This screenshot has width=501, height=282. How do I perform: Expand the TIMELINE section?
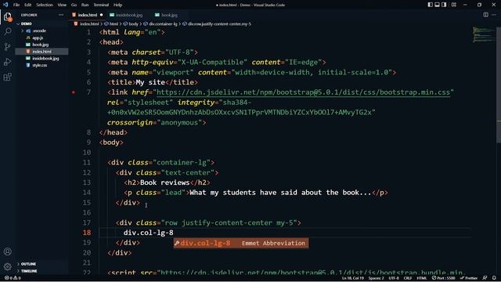coord(29,271)
